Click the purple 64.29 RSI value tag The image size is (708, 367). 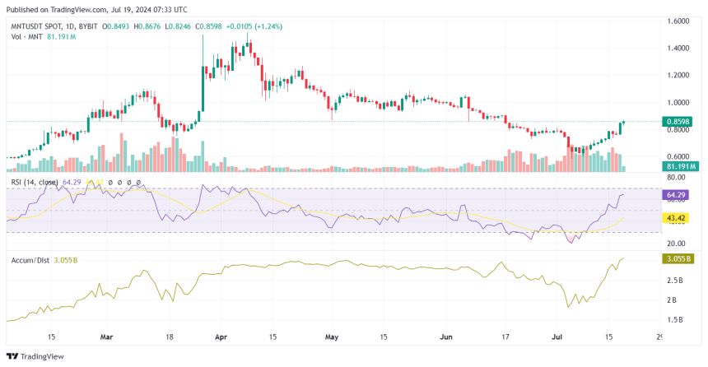click(x=676, y=195)
